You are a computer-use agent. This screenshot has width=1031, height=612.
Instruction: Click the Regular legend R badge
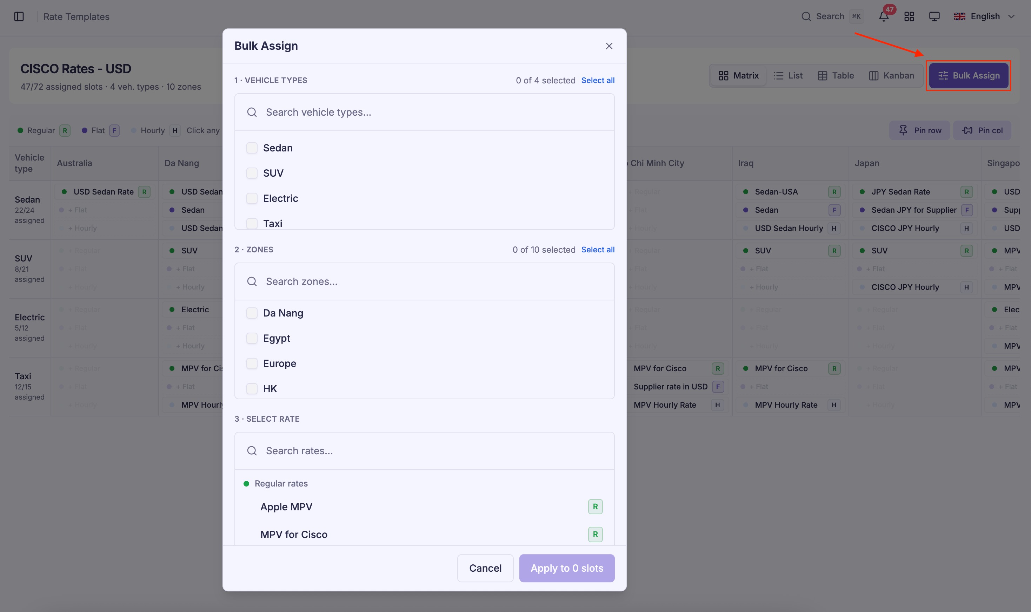pyautogui.click(x=65, y=130)
